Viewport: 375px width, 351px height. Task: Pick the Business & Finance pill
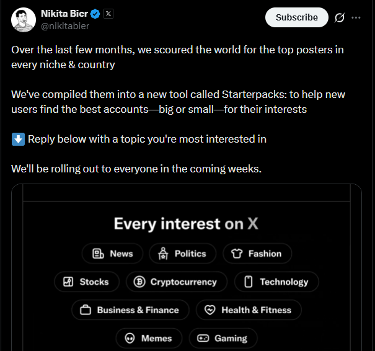click(x=130, y=310)
